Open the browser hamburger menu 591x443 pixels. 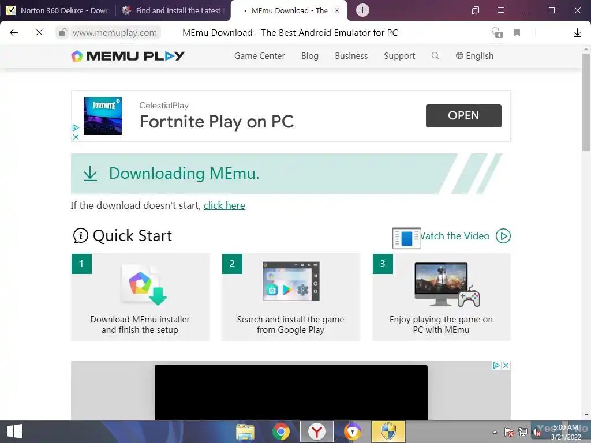(501, 10)
